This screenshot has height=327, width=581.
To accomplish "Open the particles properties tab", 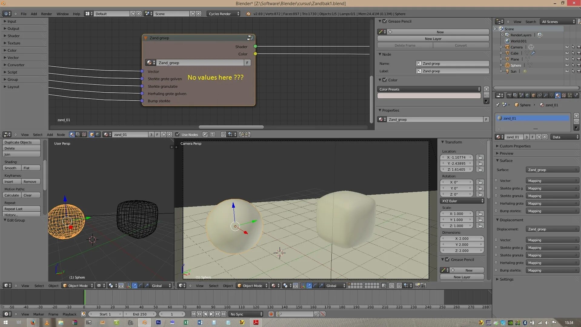I will [x=570, y=95].
